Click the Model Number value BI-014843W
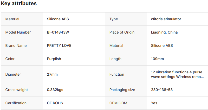Screen dimensions: 208x110 [58, 32]
